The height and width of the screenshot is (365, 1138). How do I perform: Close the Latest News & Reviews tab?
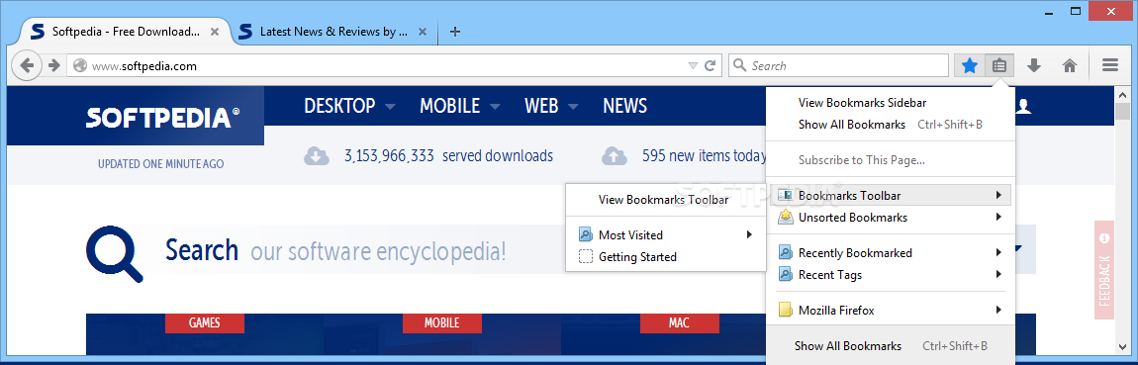click(423, 32)
